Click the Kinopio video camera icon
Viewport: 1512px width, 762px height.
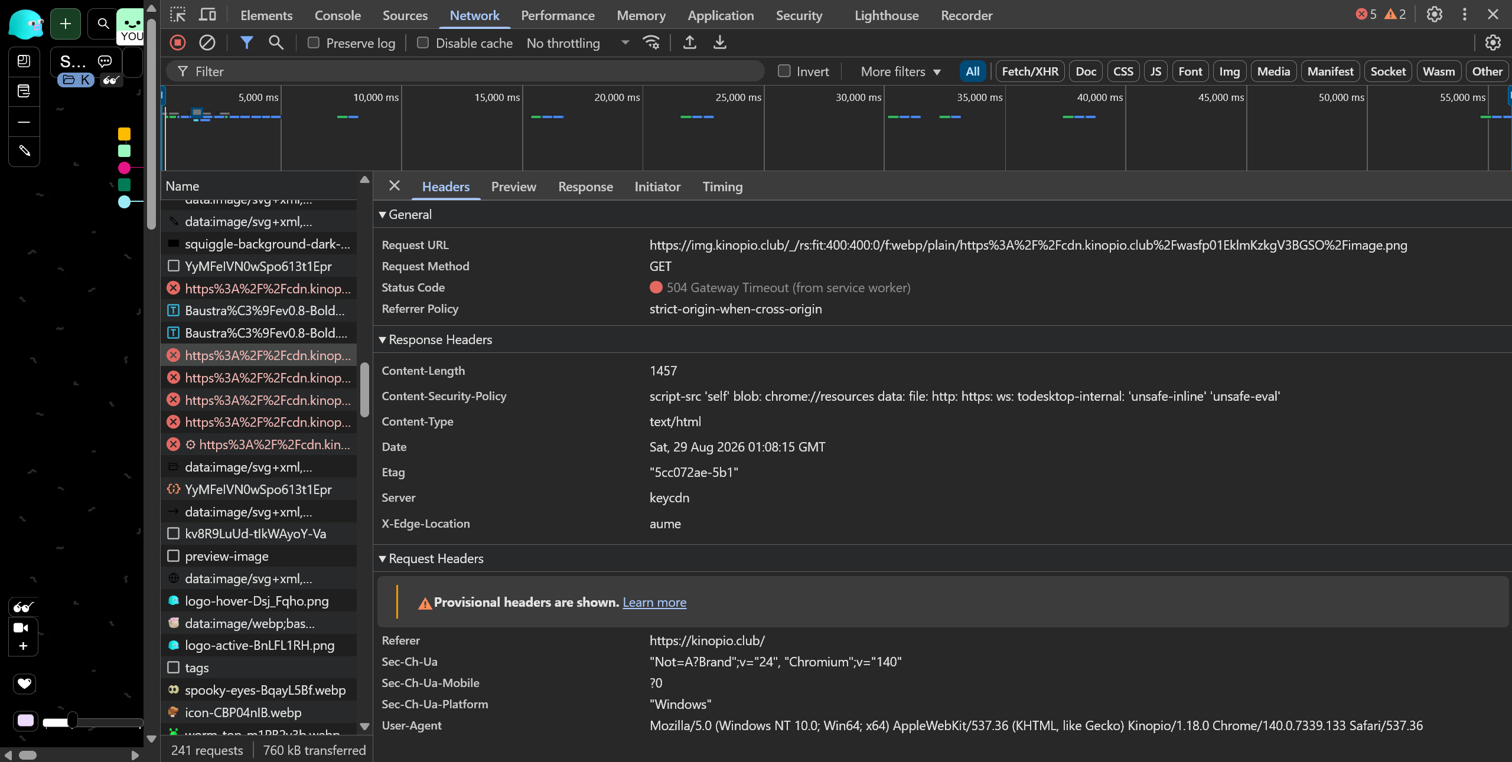21,627
